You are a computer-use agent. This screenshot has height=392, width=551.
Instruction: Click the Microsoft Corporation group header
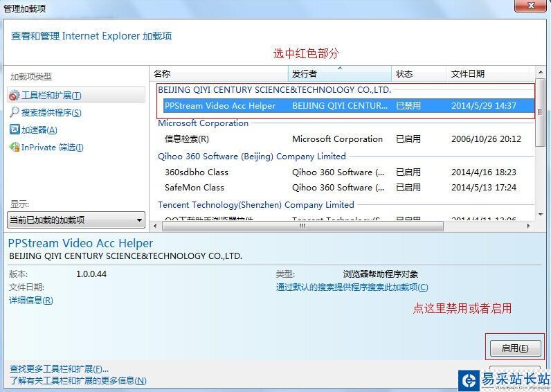(x=203, y=123)
